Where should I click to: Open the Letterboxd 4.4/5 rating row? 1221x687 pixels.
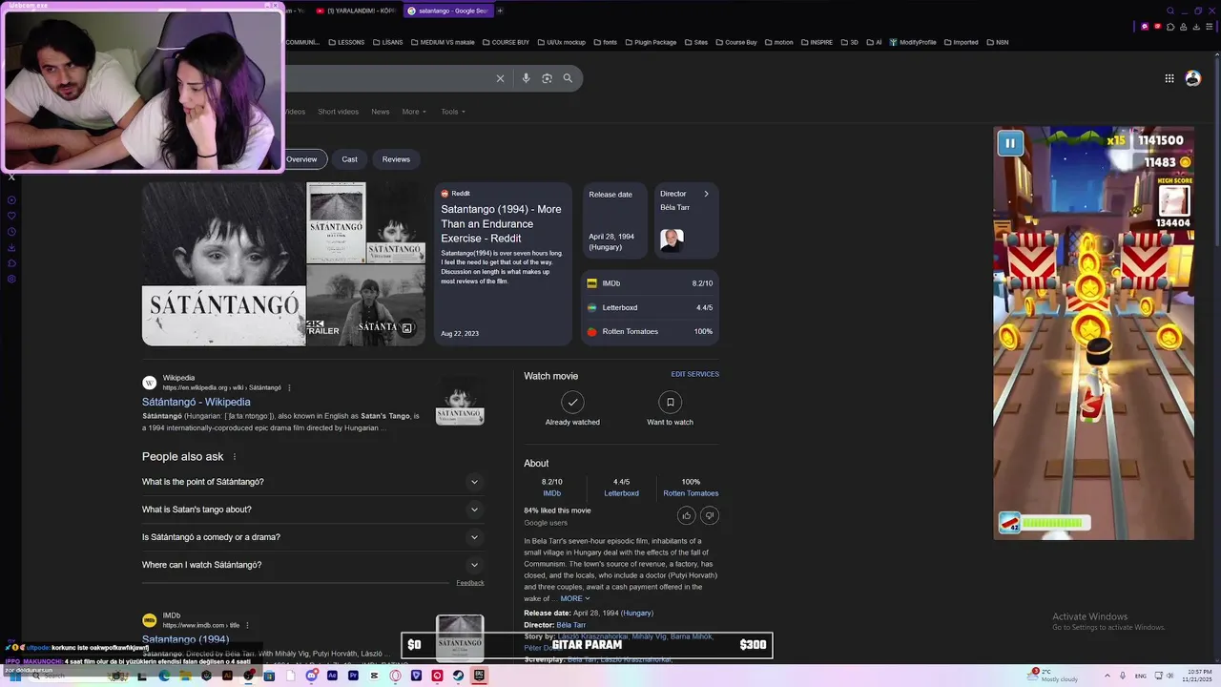pyautogui.click(x=650, y=307)
